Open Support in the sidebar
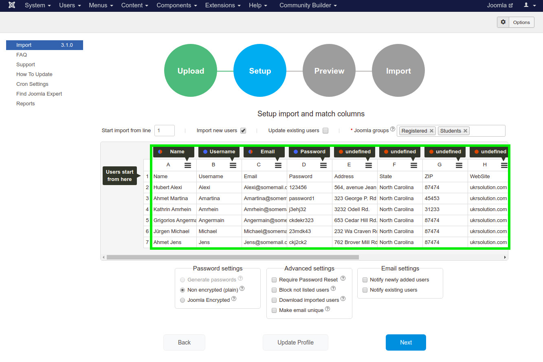 [26, 65]
